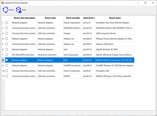Select row number 11 header

click(x=3, y=76)
